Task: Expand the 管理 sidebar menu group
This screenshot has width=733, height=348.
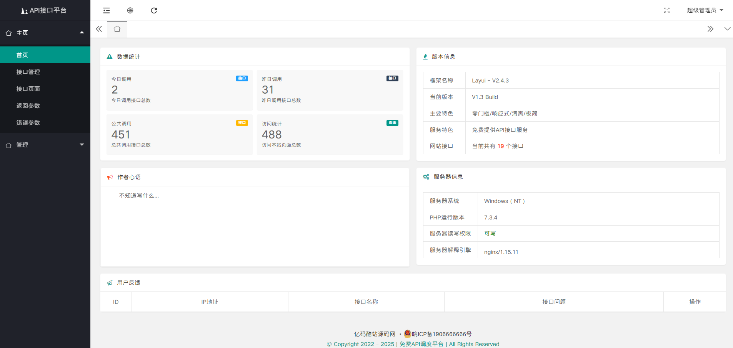Action: [x=45, y=145]
